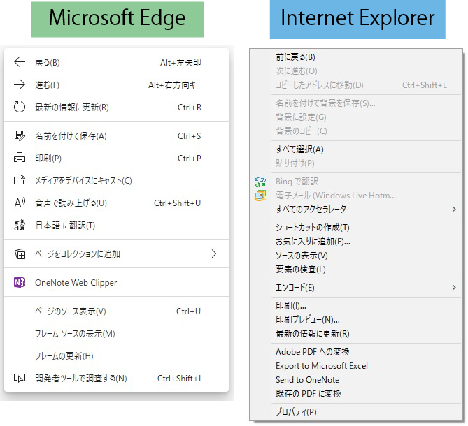Choose Bing で翻訳 in IE menu
Image resolution: width=468 pixels, height=426 pixels.
[x=356, y=182]
